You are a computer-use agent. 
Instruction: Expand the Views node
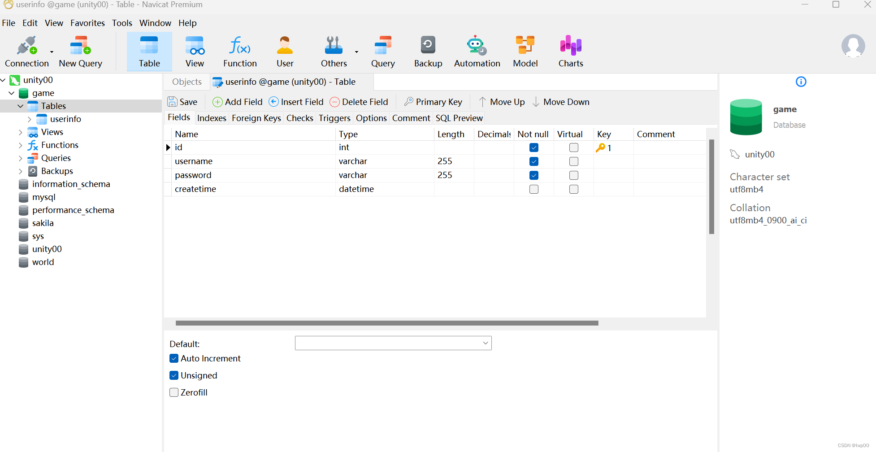[x=20, y=132]
